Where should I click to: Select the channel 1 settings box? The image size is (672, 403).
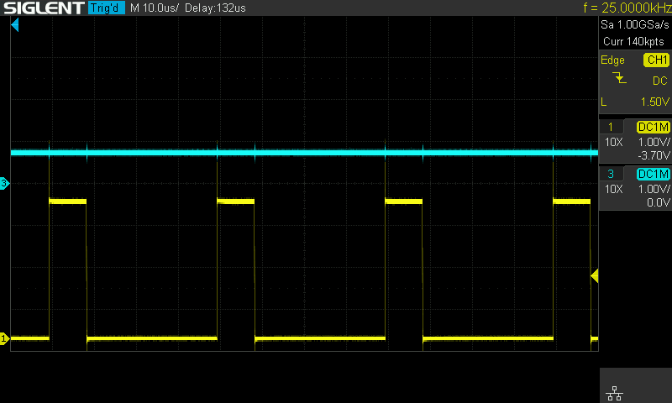point(635,141)
